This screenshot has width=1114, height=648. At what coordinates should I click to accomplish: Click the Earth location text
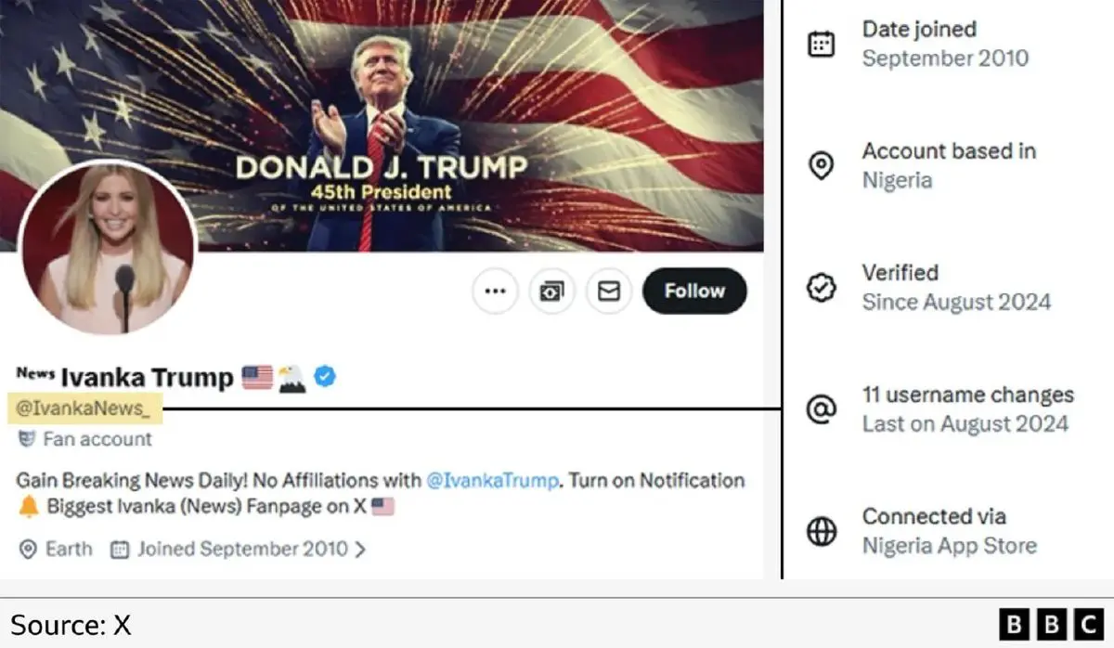coord(69,550)
